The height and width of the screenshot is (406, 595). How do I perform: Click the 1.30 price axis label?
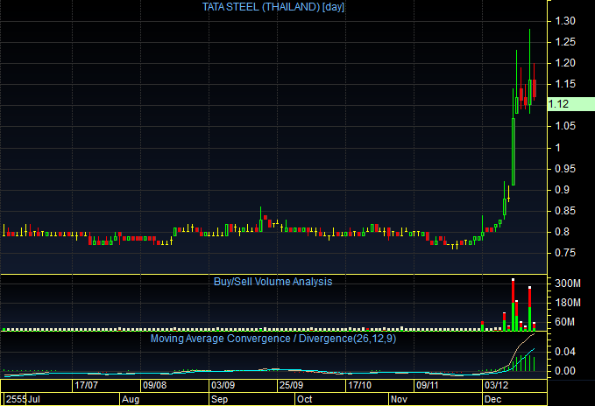coord(565,21)
